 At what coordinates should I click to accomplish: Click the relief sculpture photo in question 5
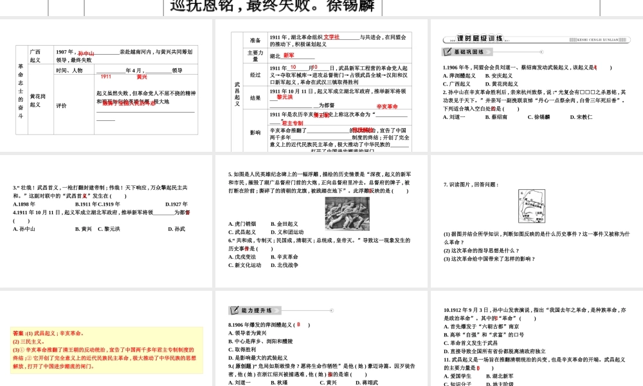(x=347, y=214)
